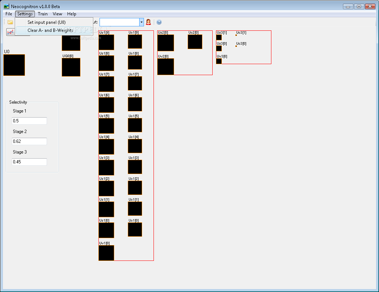Click the Neocognitron app icon in title bar
Image resolution: width=379 pixels, height=292 pixels.
pos(6,6)
